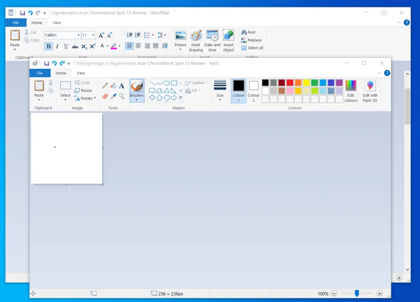
Task: Toggle italic formatting in WordPad
Action: (x=57, y=46)
